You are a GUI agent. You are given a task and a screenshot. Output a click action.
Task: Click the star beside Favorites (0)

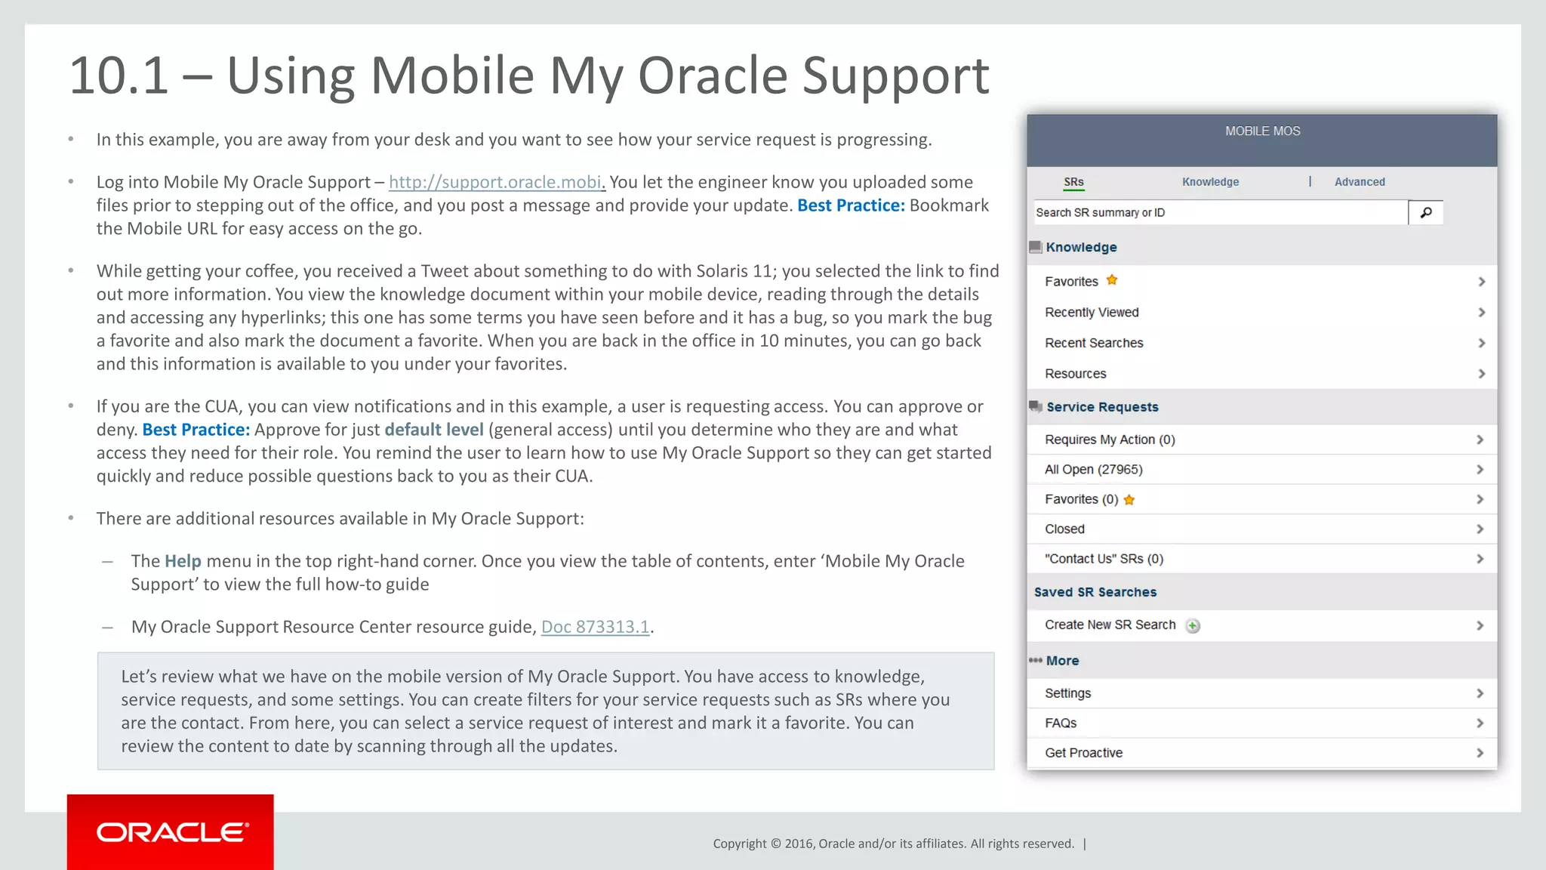coord(1129,500)
